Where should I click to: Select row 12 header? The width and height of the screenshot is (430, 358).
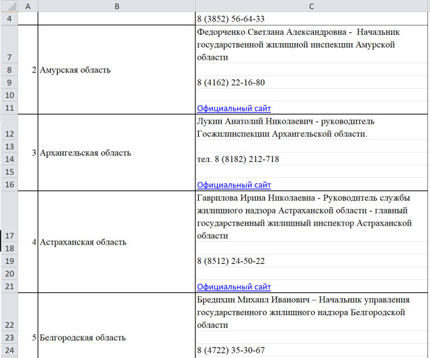[9, 127]
